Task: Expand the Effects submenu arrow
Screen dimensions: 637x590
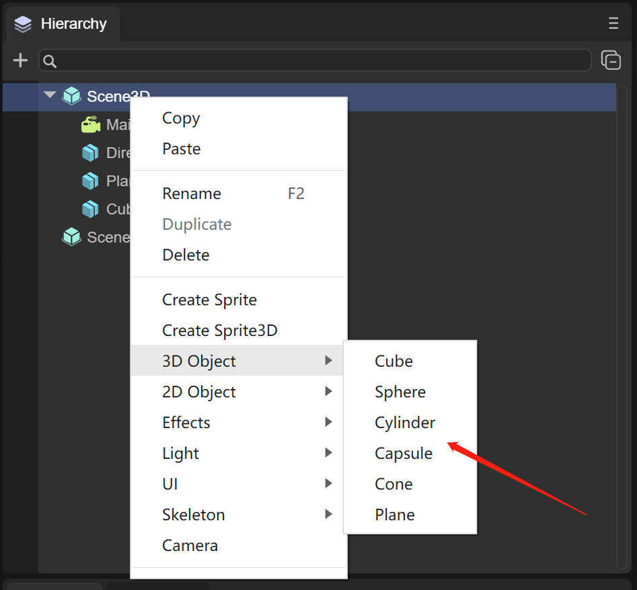Action: pyautogui.click(x=328, y=422)
